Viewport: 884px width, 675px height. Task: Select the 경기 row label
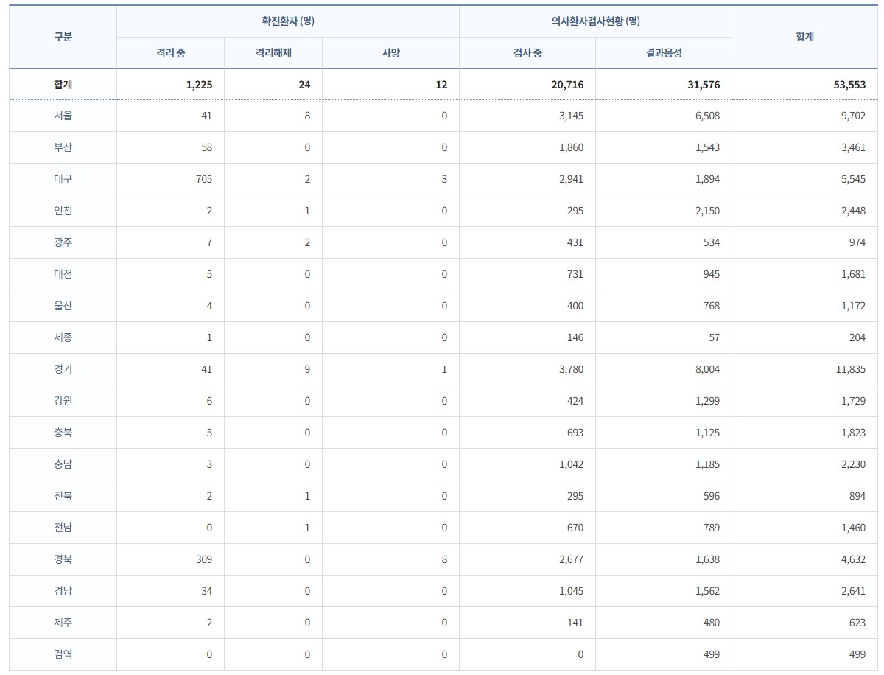click(x=63, y=369)
